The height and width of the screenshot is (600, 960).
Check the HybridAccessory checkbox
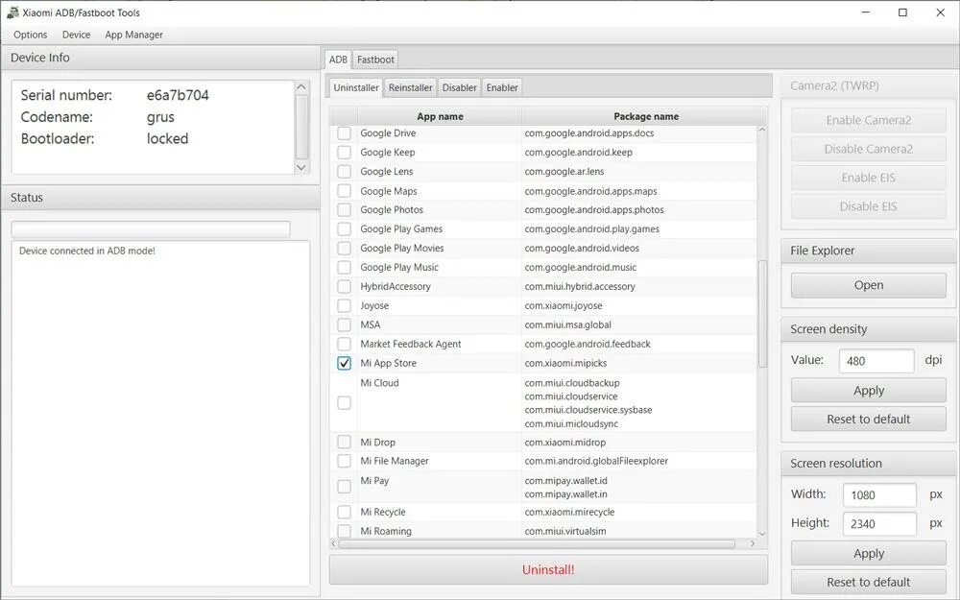(344, 286)
